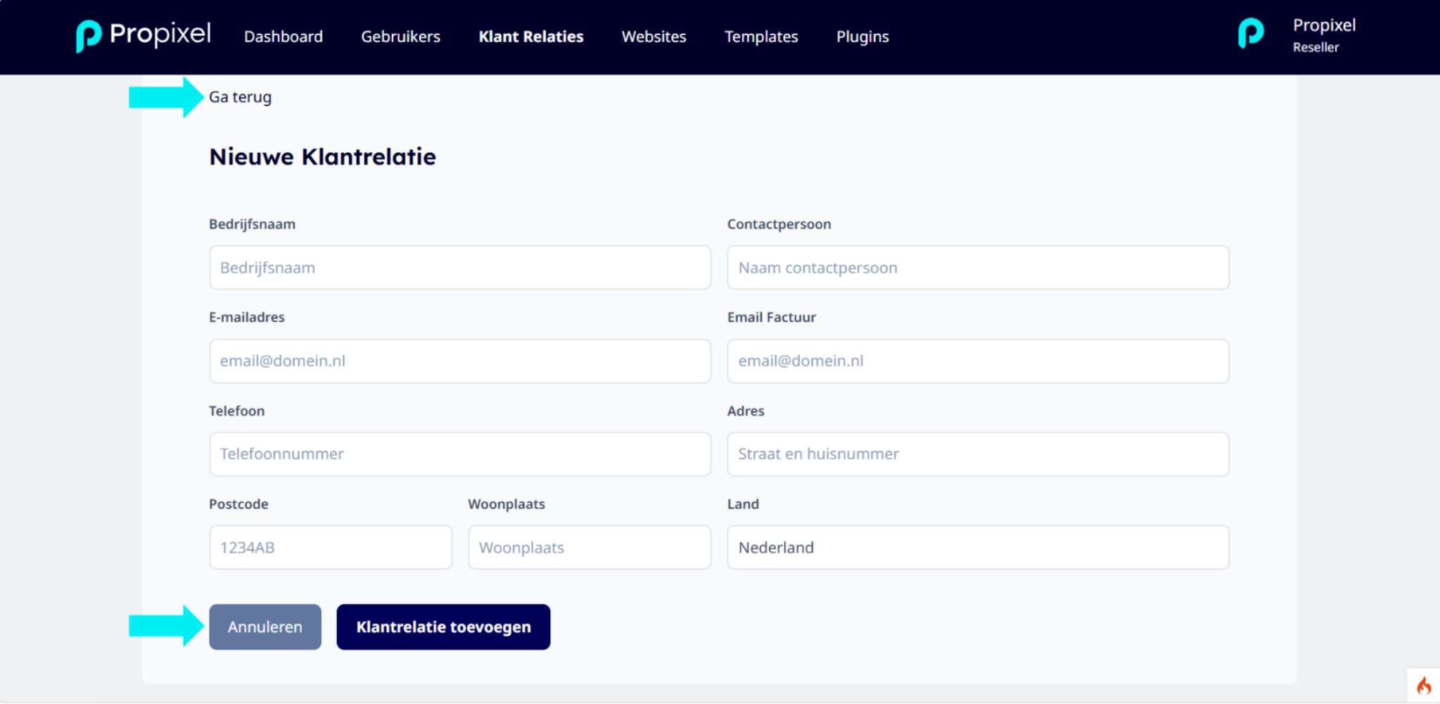1440x704 pixels.
Task: Click the Woonplaats label
Action: click(x=506, y=504)
